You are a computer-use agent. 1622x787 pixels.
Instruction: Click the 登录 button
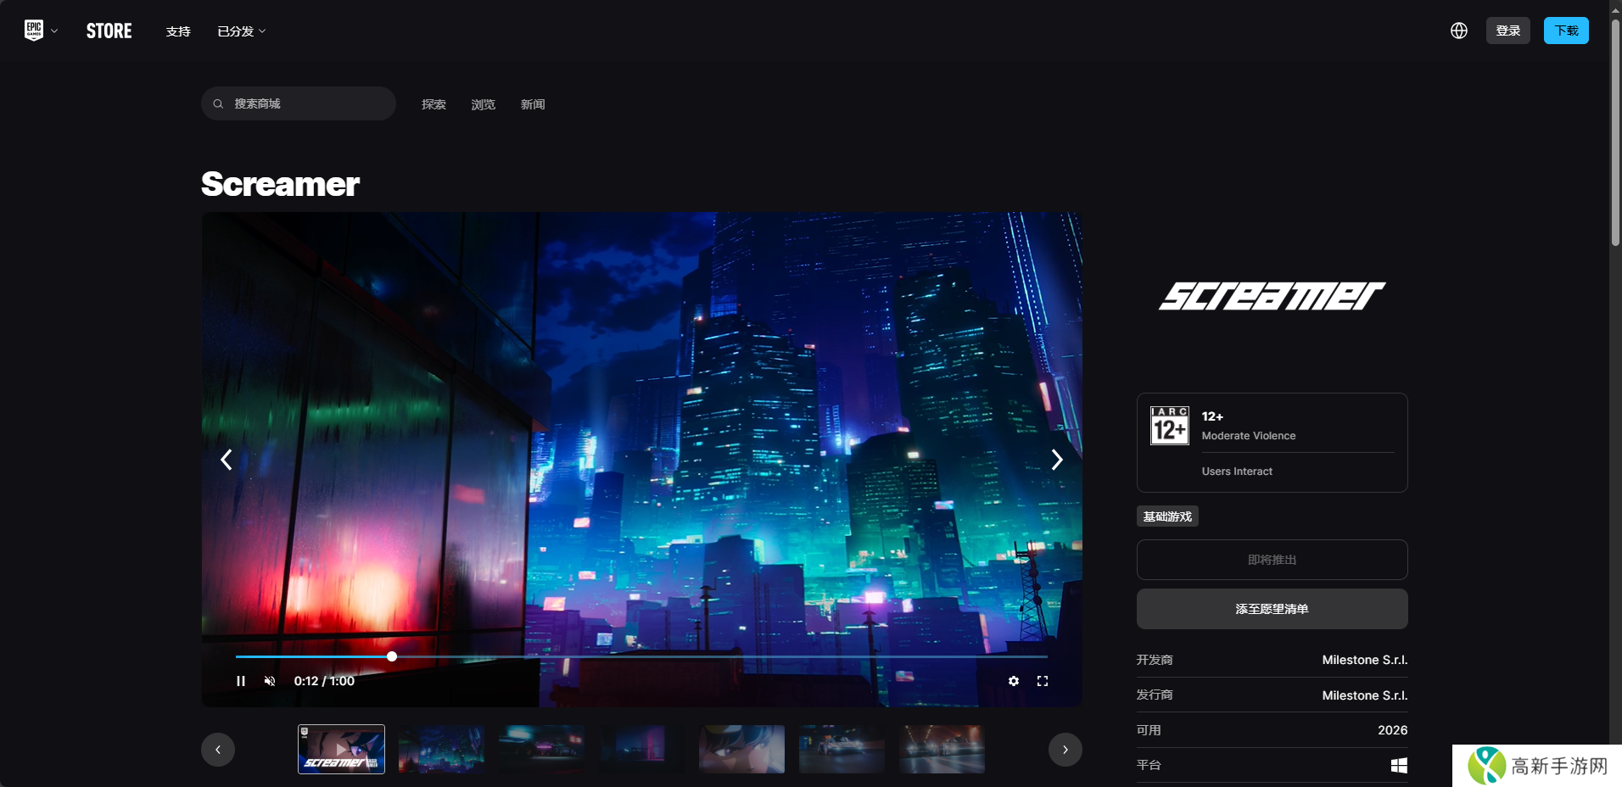pyautogui.click(x=1507, y=31)
